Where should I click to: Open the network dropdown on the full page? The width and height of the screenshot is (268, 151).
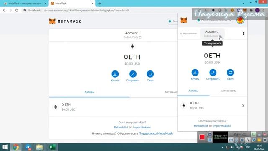[x=172, y=21]
